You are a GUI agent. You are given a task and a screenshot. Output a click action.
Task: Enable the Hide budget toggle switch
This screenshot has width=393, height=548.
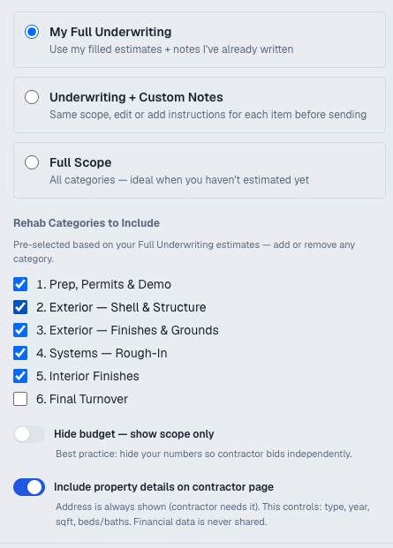[29, 434]
